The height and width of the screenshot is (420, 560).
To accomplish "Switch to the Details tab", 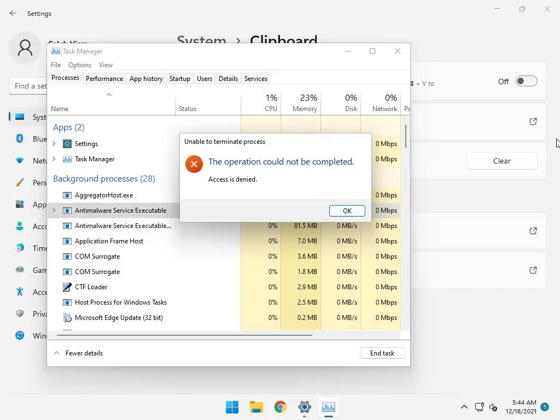I will [228, 79].
